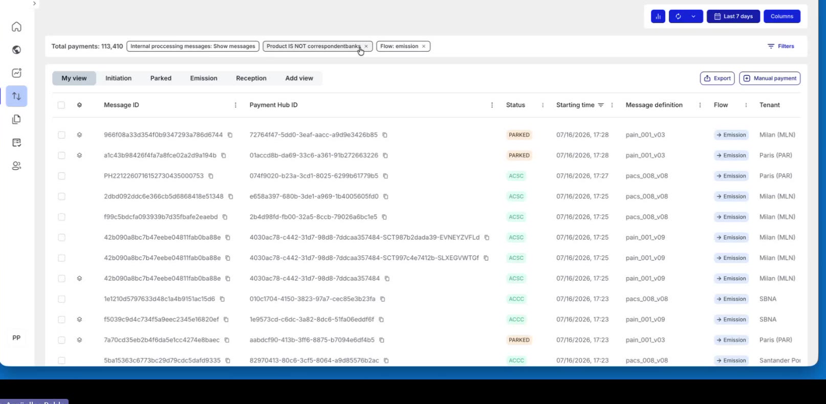This screenshot has width=826, height=404.
Task: Click the refresh icon button
Action: [x=678, y=16]
